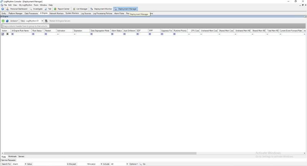
Task: Select the Workloads bottom tab
Action: tap(12, 156)
